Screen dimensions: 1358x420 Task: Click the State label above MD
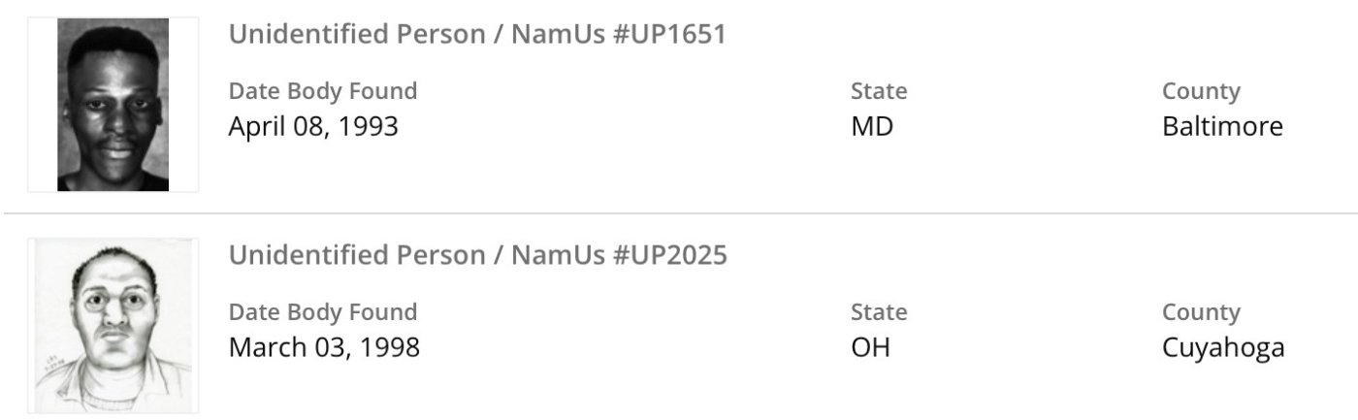tap(879, 91)
